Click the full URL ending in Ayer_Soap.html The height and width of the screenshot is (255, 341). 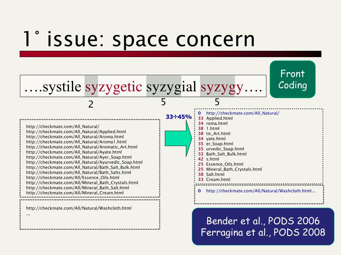coord(79,157)
